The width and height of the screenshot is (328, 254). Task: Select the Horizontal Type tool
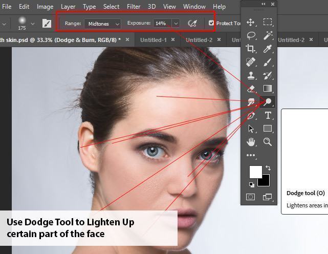(267, 115)
